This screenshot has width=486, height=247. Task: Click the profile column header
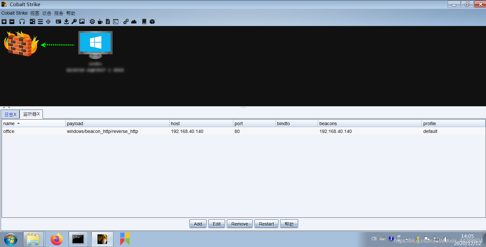[x=454, y=123]
